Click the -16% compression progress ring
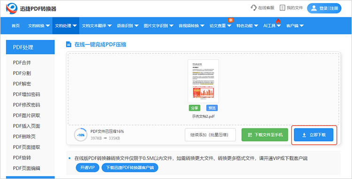352x179 pixels. pos(80,135)
